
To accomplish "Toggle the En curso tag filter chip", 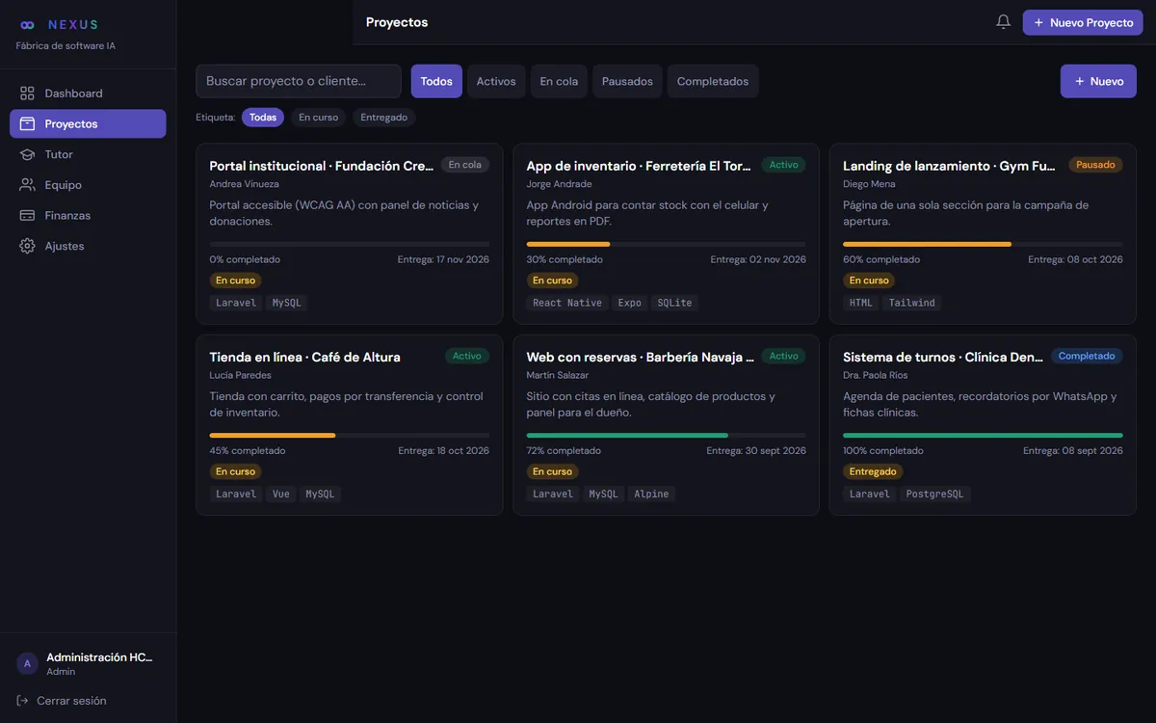I will [x=318, y=118].
